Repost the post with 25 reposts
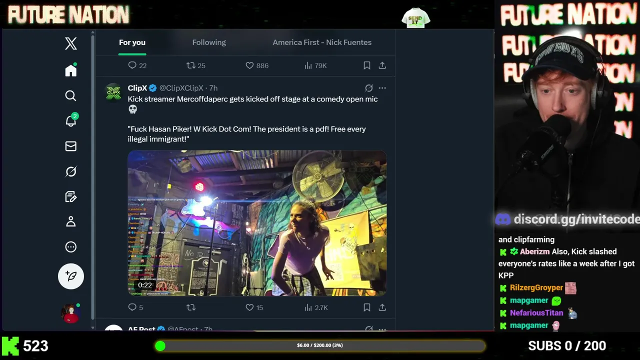Screen dimensions: 640x360 [x=196, y=65]
